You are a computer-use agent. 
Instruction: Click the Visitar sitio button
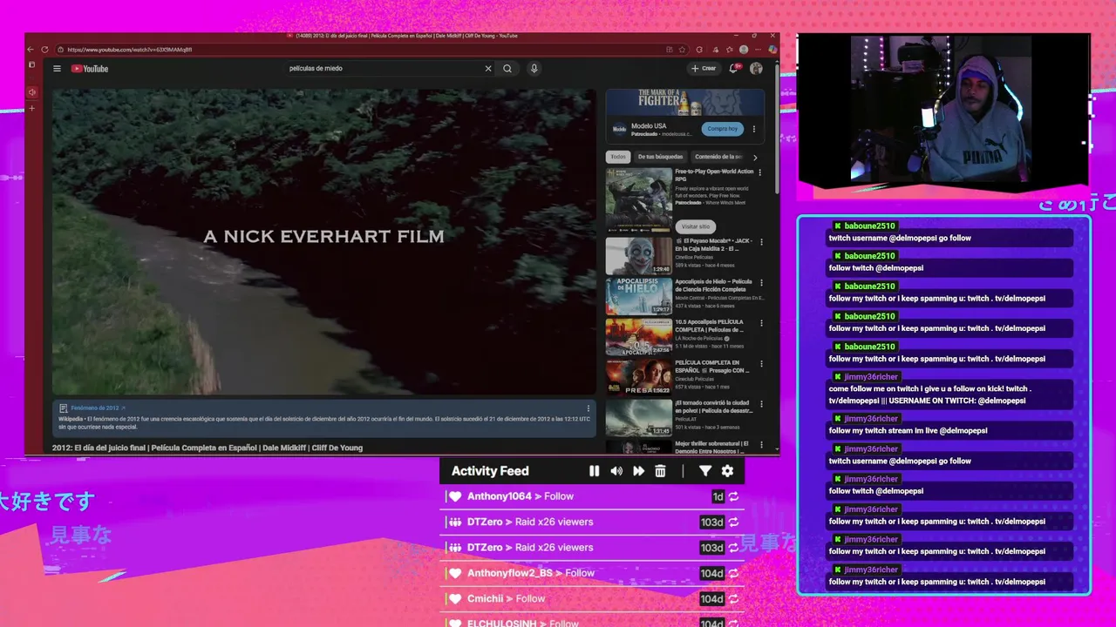[x=695, y=226]
